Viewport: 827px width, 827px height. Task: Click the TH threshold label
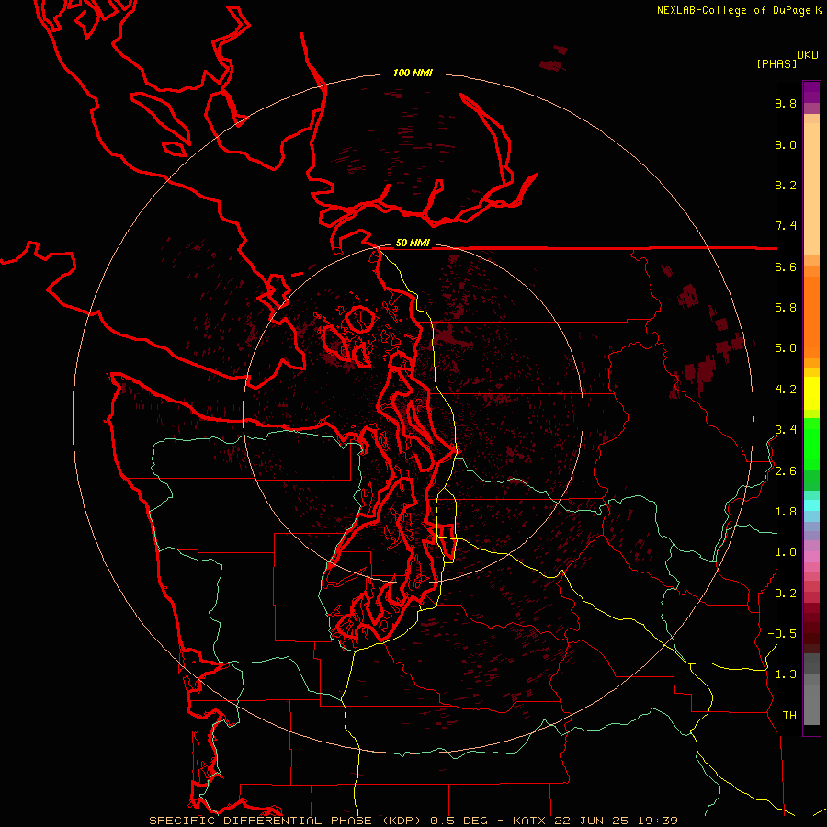[x=789, y=716]
